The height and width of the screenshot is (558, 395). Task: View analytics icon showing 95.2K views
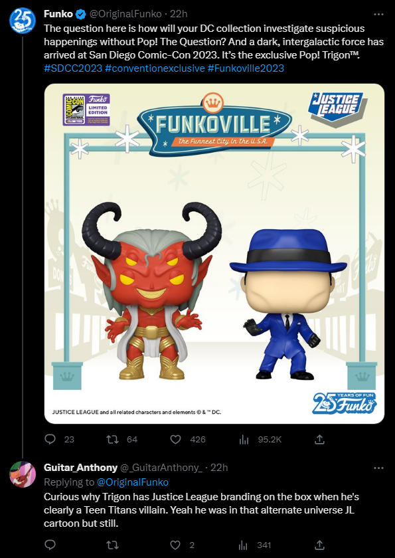(244, 440)
